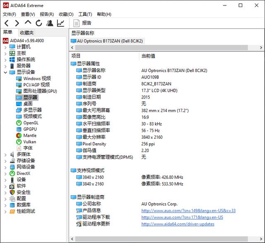The width and height of the screenshot is (265, 243).
Task: Collapse the 显示设备 tree node
Action: point(5,72)
